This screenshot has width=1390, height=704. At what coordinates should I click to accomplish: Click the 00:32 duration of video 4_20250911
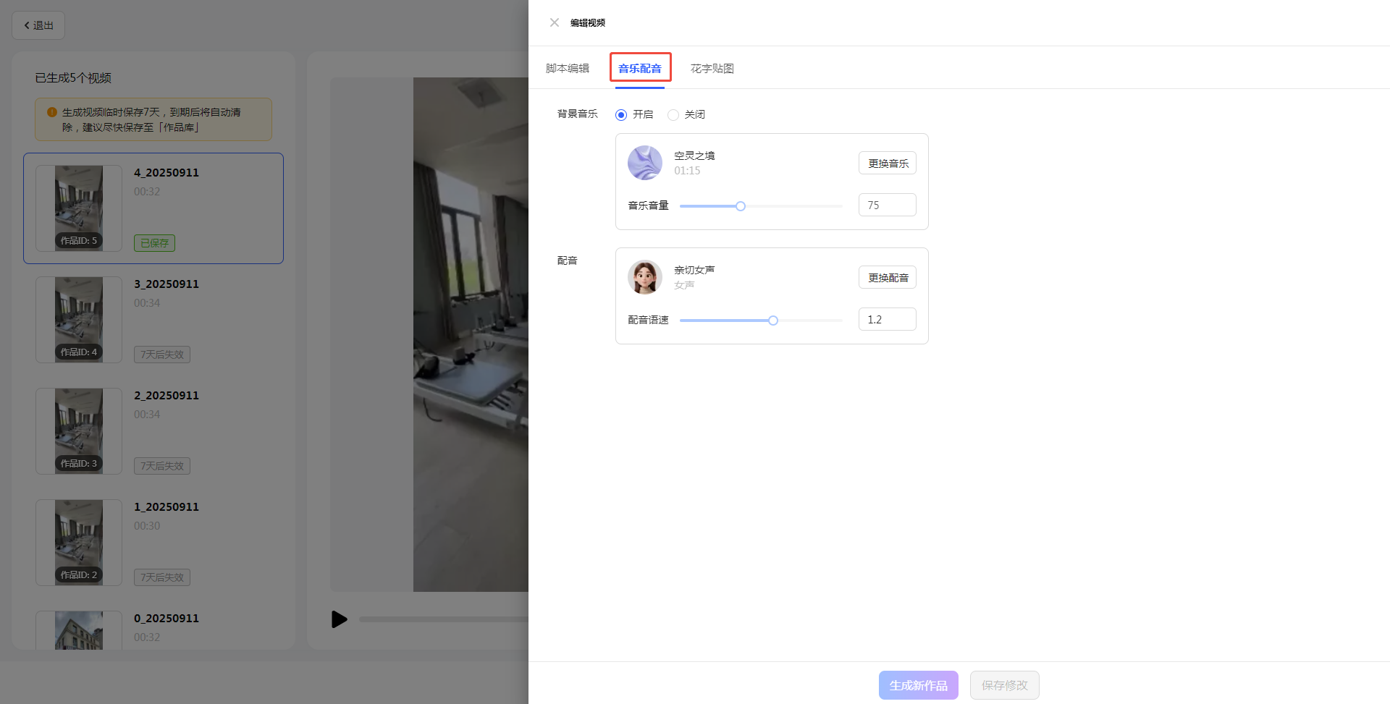(147, 192)
